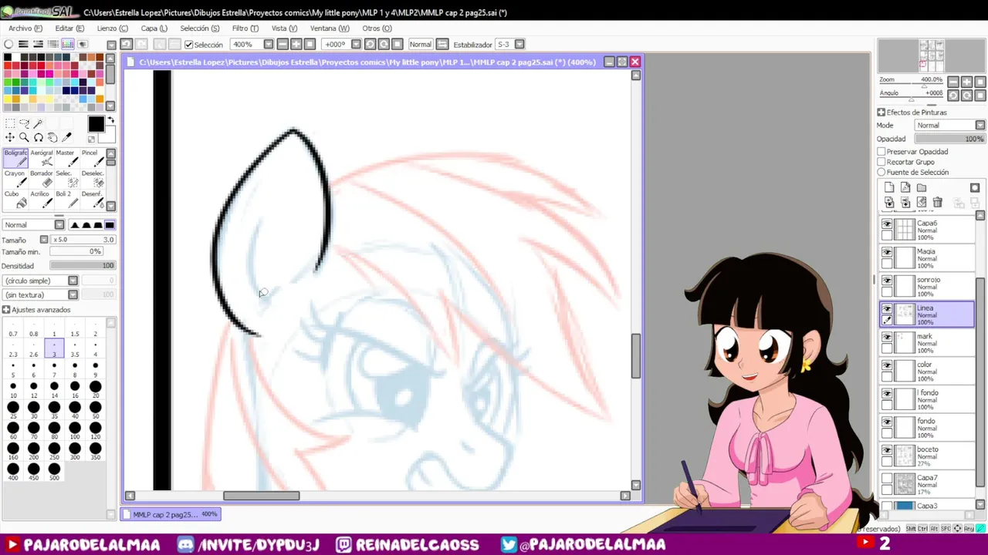Screen dimensions: 988x555
Task: Choose the lasso selection tool
Action: 24,123
